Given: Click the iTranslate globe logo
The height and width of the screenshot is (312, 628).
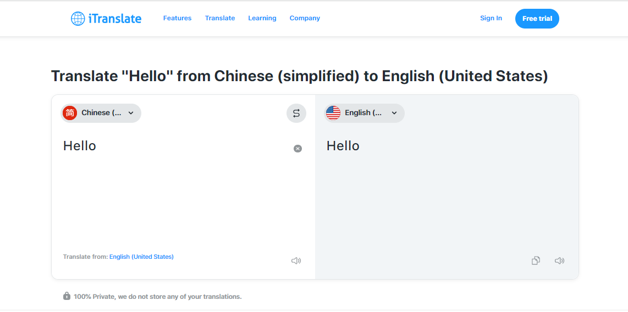Looking at the screenshot, I should [78, 19].
